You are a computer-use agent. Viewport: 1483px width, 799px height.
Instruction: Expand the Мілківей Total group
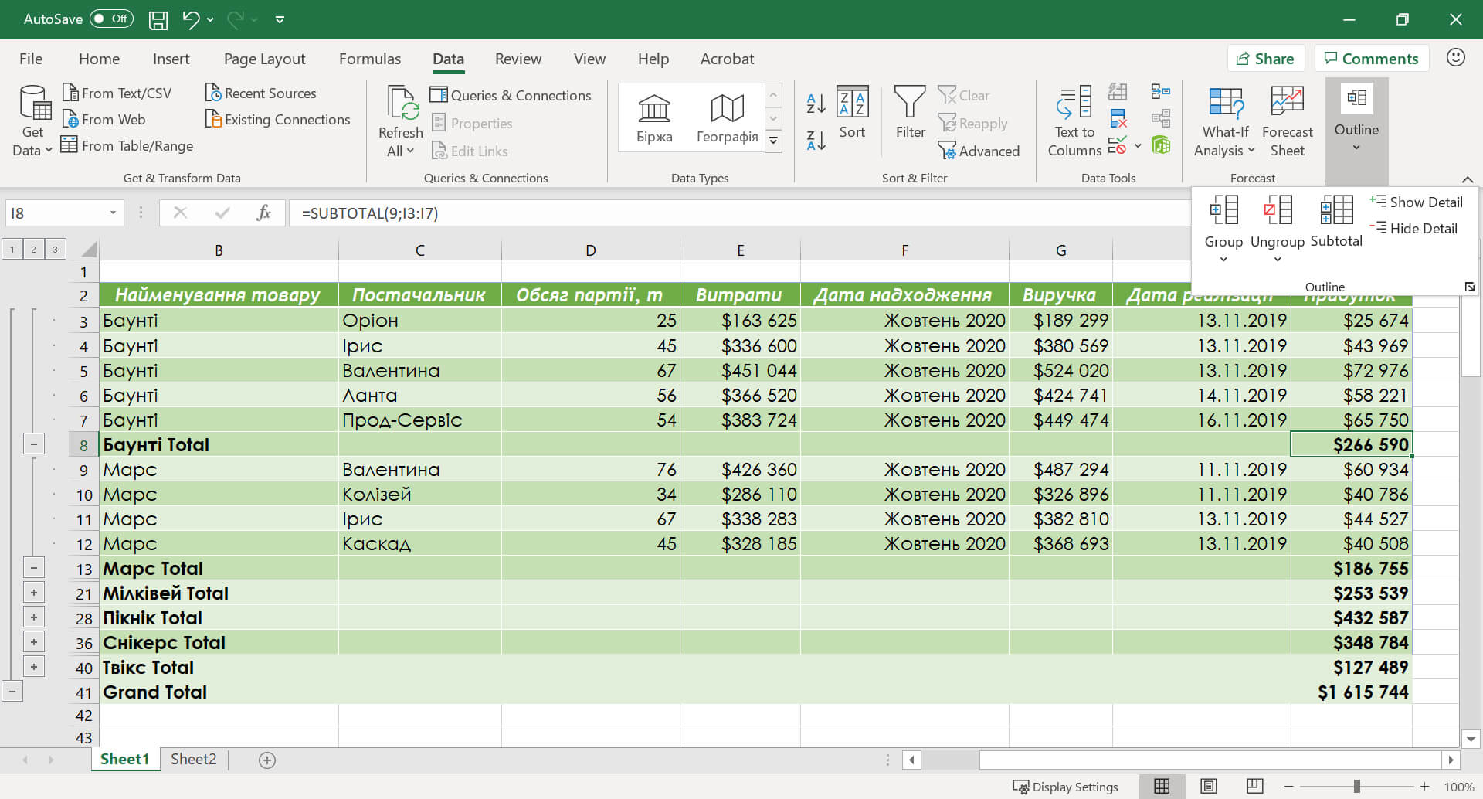tap(33, 593)
